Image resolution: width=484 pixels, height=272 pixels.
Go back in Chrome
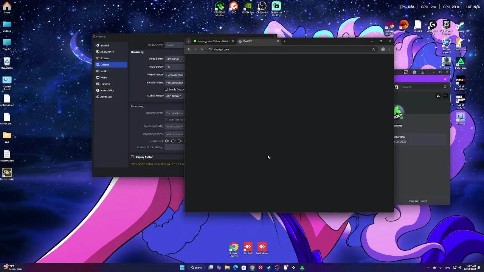[189, 49]
